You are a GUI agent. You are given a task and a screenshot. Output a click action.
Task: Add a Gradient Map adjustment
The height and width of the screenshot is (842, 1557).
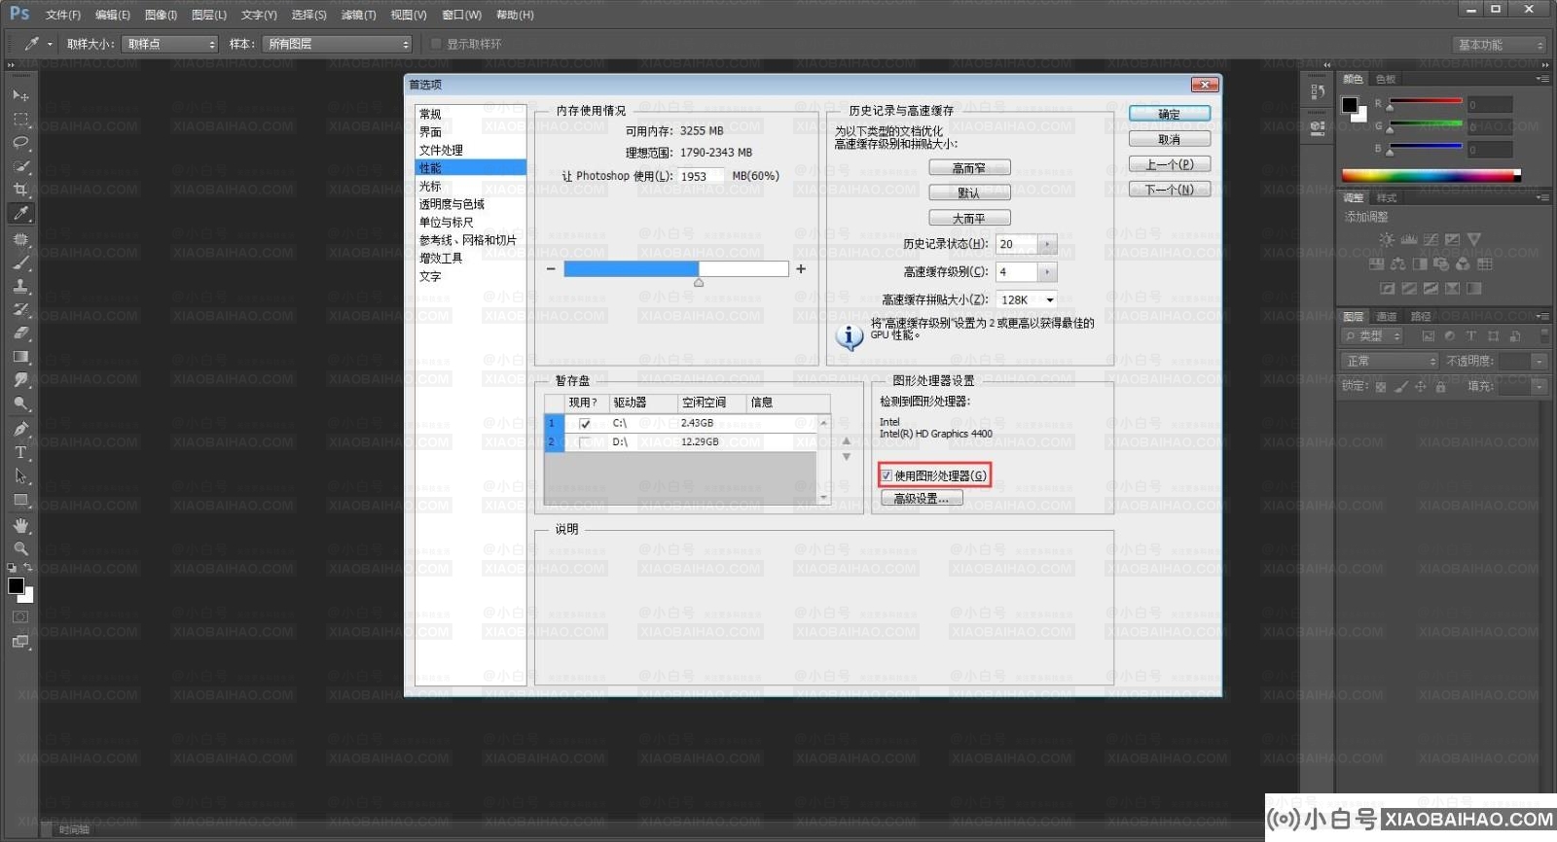[1474, 289]
